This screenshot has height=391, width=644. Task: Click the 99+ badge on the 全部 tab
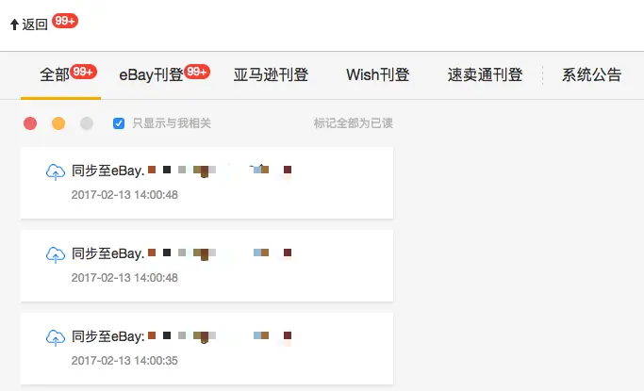[83, 72]
